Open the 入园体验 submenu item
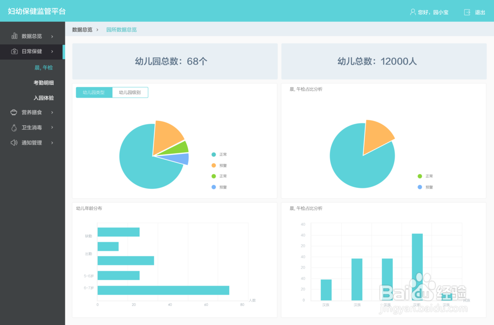Viewport: 494px width, 325px height. click(43, 98)
